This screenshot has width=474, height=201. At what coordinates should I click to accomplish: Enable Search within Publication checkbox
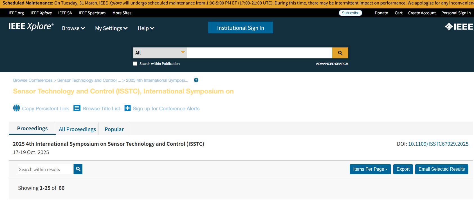135,64
